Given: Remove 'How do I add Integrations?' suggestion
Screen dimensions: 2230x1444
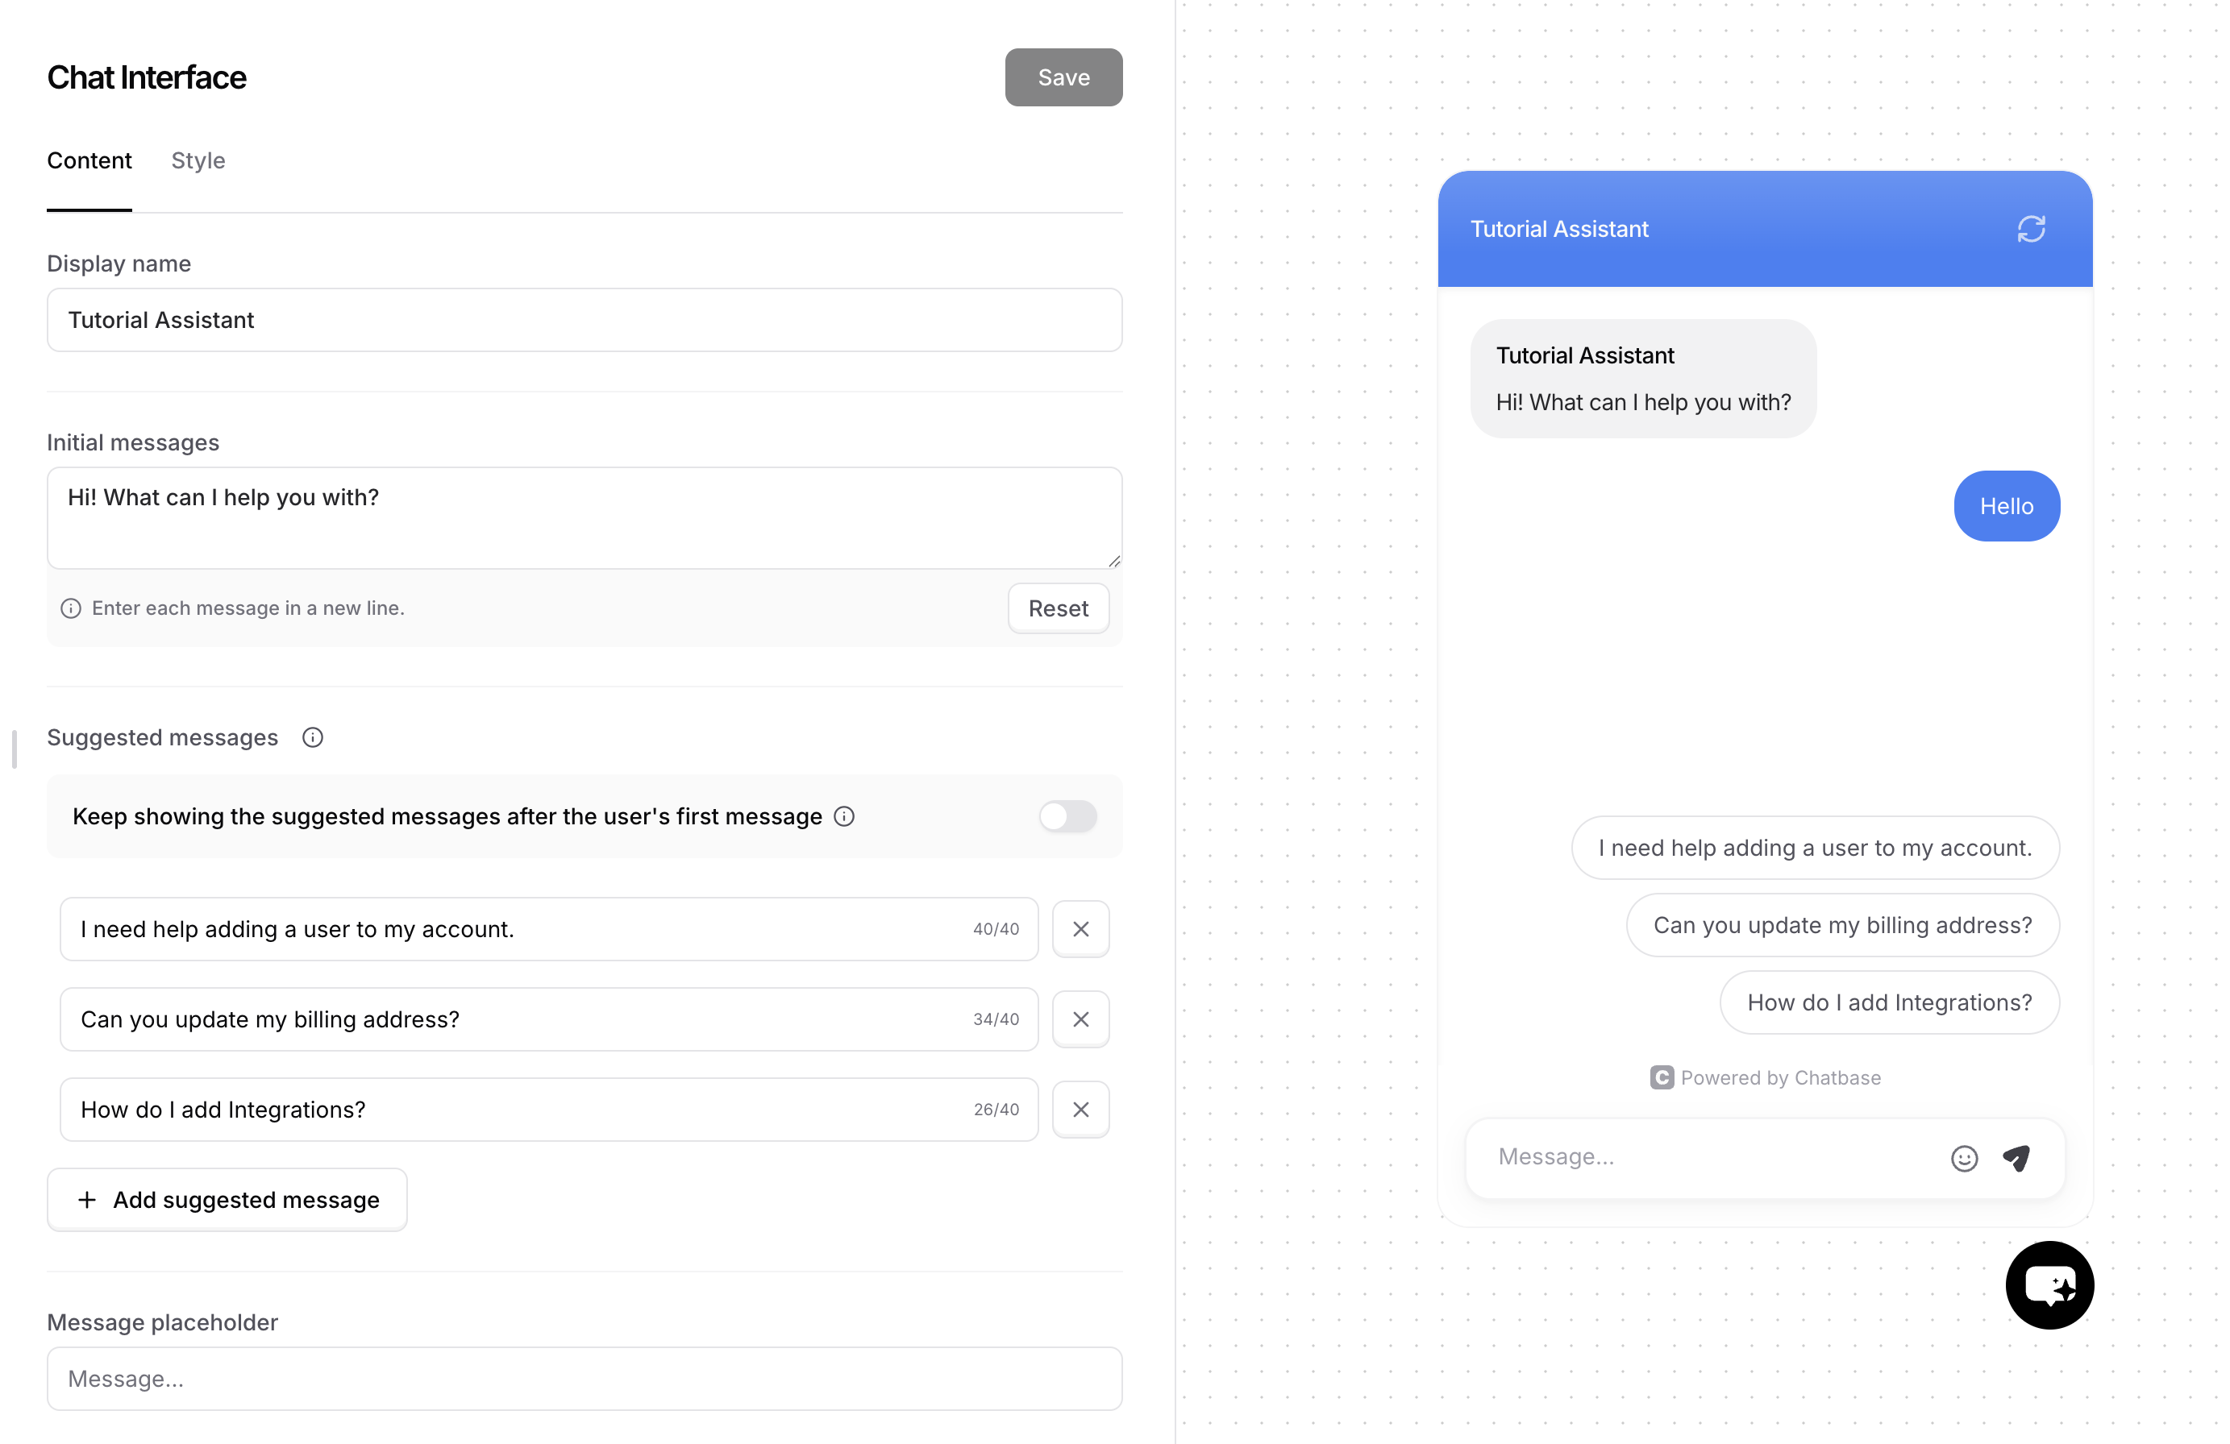Looking at the screenshot, I should tap(1080, 1110).
